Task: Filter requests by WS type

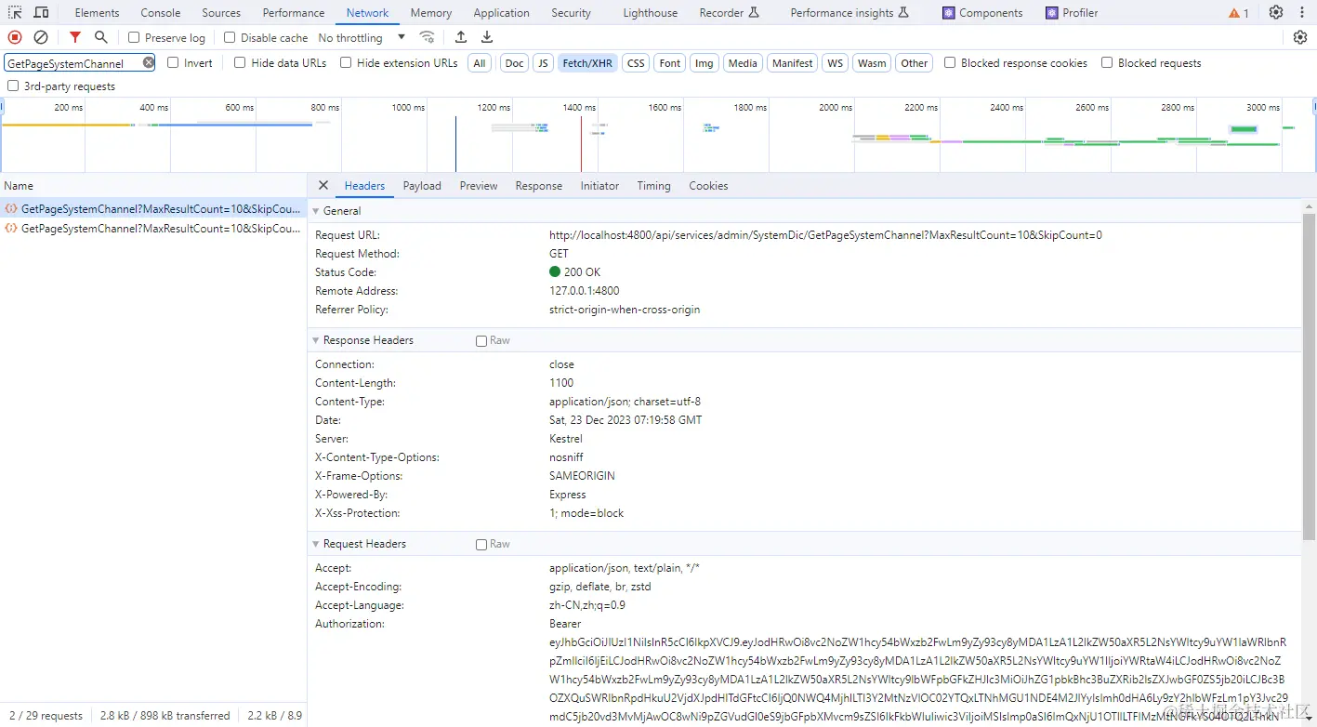Action: [x=836, y=63]
